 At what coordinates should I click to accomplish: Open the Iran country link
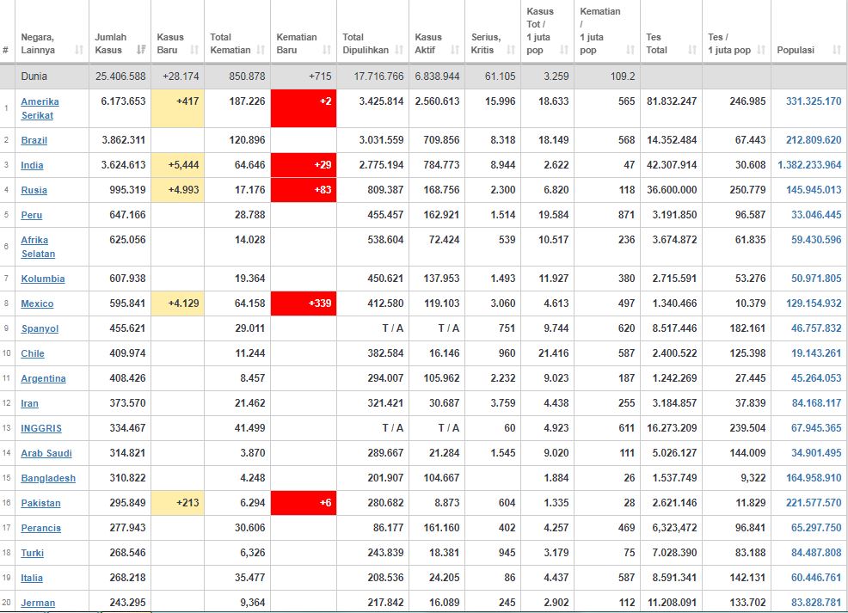pyautogui.click(x=30, y=402)
